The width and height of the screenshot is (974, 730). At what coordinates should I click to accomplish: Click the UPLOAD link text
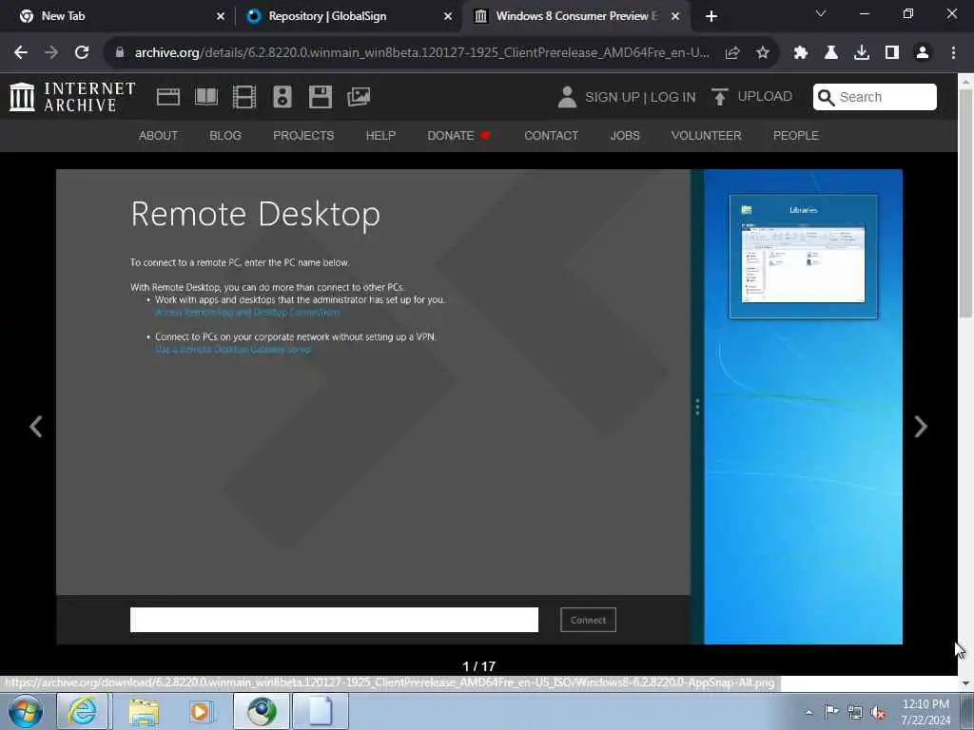765,97
